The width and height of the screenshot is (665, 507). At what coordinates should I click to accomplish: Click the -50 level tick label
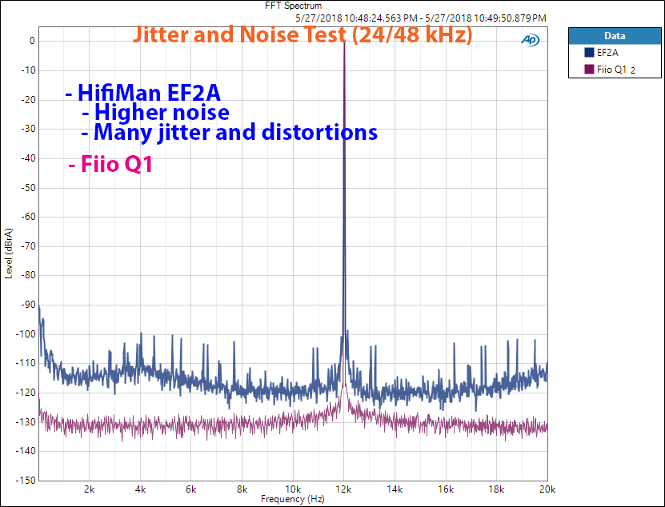pyautogui.click(x=29, y=188)
